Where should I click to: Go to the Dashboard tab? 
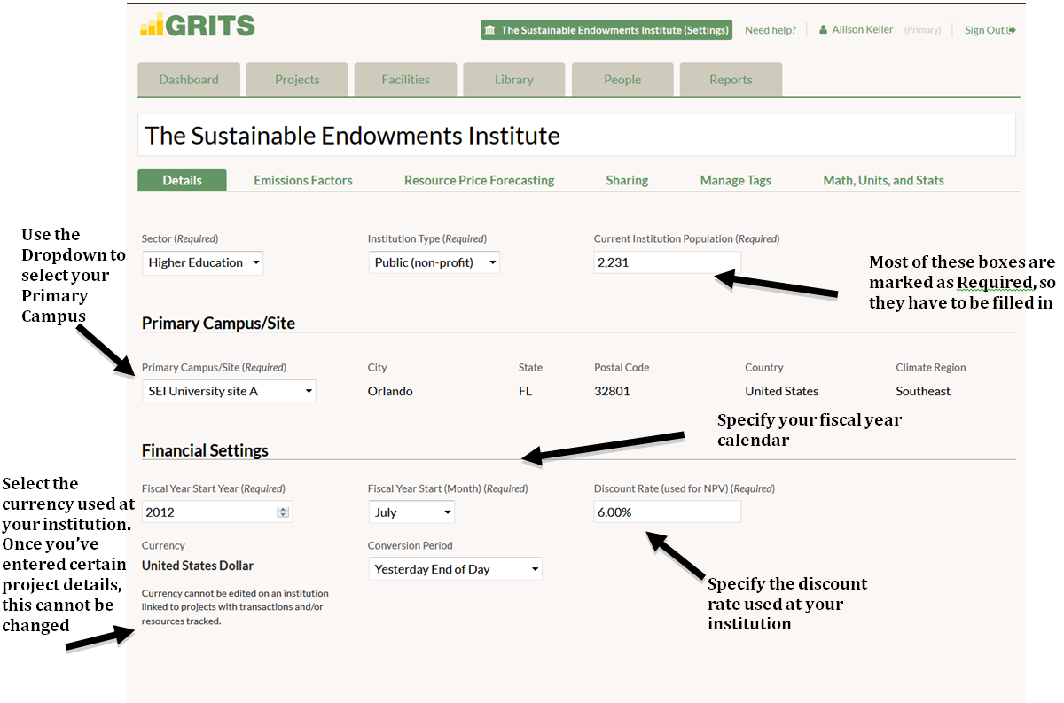click(x=189, y=80)
